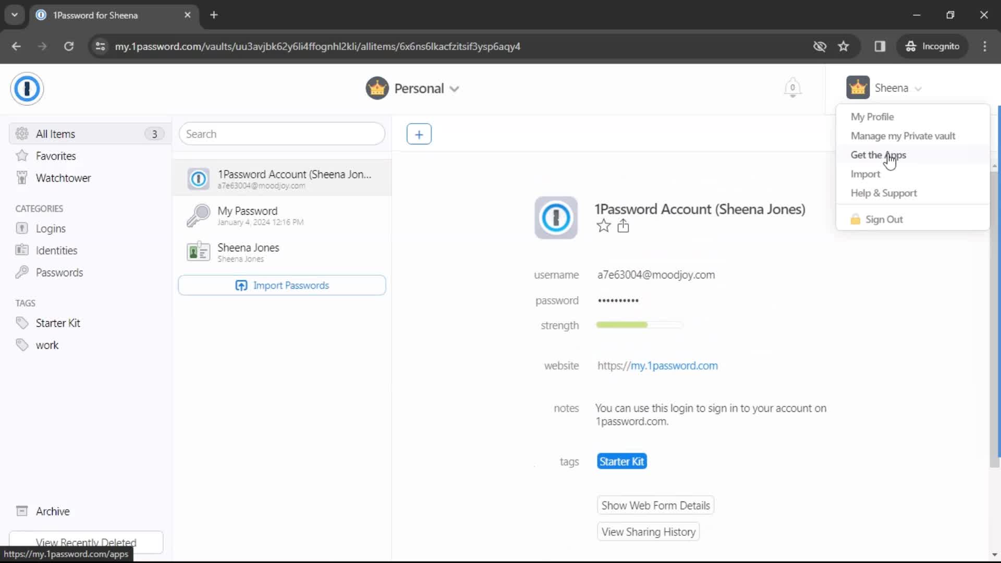Sign Out of the account
This screenshot has height=563, width=1001.
877,219
